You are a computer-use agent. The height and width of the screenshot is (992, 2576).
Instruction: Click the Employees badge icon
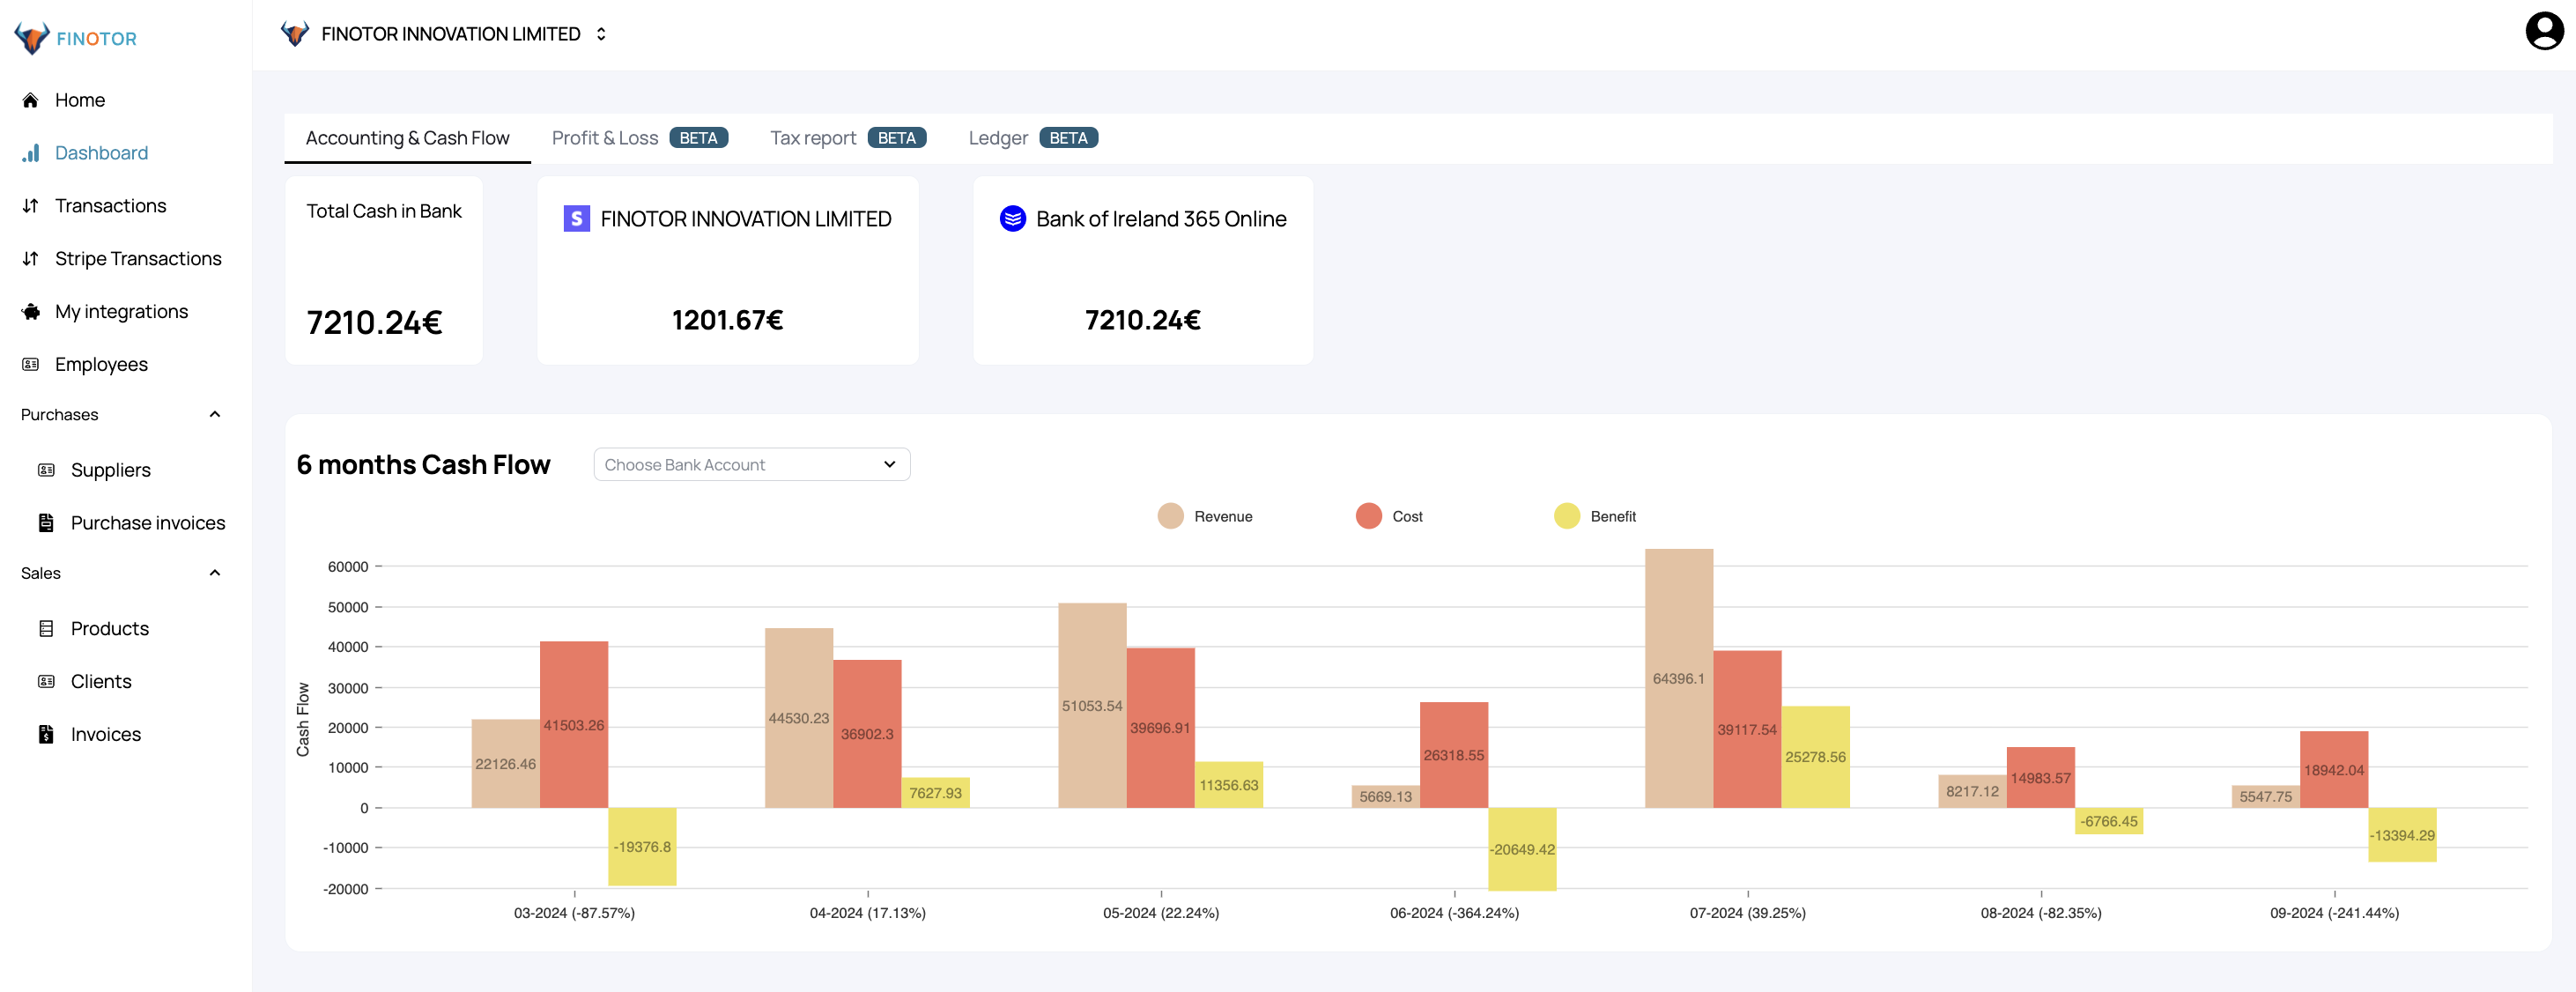coord(29,364)
